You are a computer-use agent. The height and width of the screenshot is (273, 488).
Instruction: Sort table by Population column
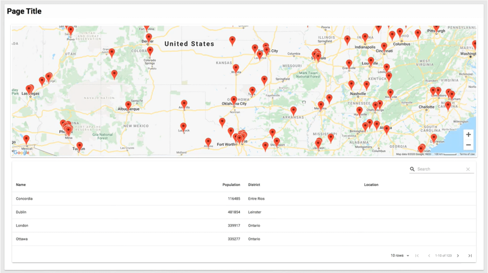point(231,185)
